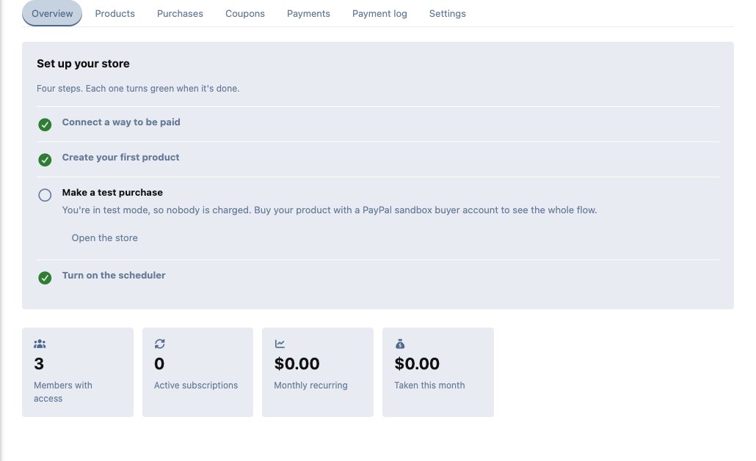Click the empty circle beside Make a test purchase
Image resolution: width=756 pixels, height=461 pixels.
point(45,195)
